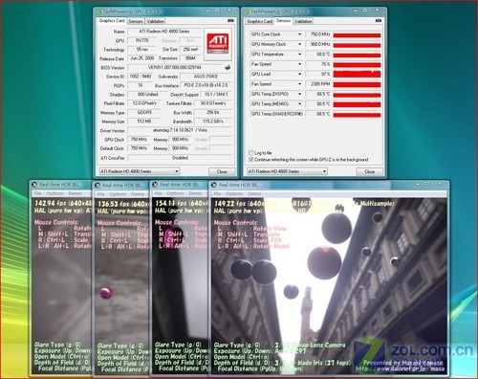Open the Options menu in the 142.94 fps HDR IBL window
The height and width of the screenshot is (379, 478).
[x=54, y=193]
